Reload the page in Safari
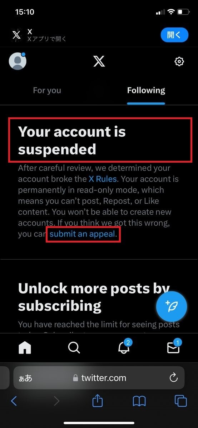The image size is (198, 428). click(173, 378)
